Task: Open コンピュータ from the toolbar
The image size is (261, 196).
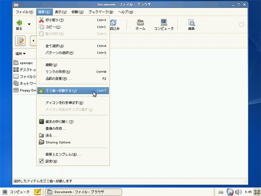Action: coord(164,25)
